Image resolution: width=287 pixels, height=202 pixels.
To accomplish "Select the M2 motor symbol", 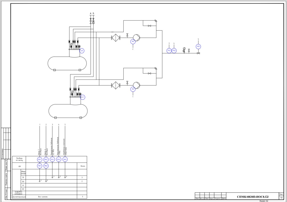I will (x=133, y=42).
